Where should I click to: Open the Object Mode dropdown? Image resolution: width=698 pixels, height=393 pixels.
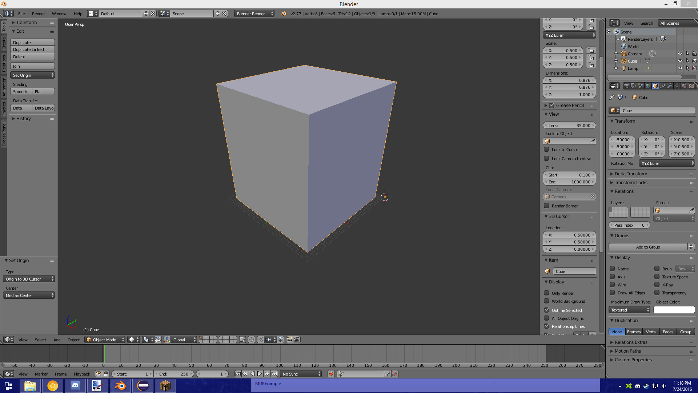click(x=105, y=340)
